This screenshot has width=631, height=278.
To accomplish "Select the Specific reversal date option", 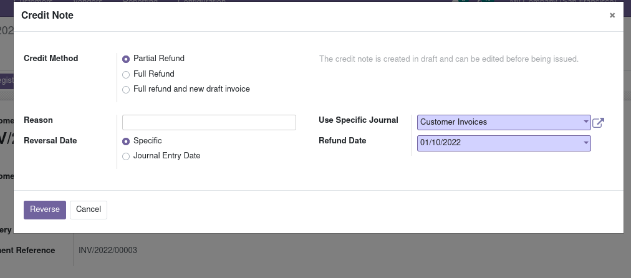I will tap(126, 141).
